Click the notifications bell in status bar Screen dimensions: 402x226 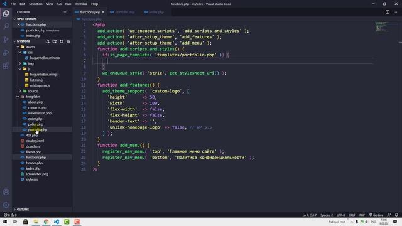tap(396, 215)
